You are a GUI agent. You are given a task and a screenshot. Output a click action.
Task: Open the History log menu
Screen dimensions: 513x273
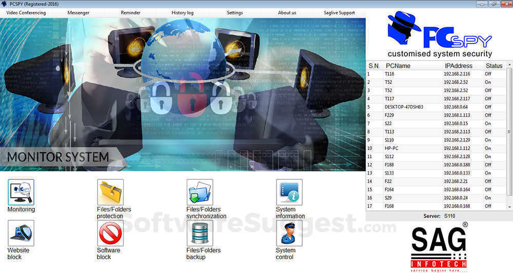coord(183,13)
